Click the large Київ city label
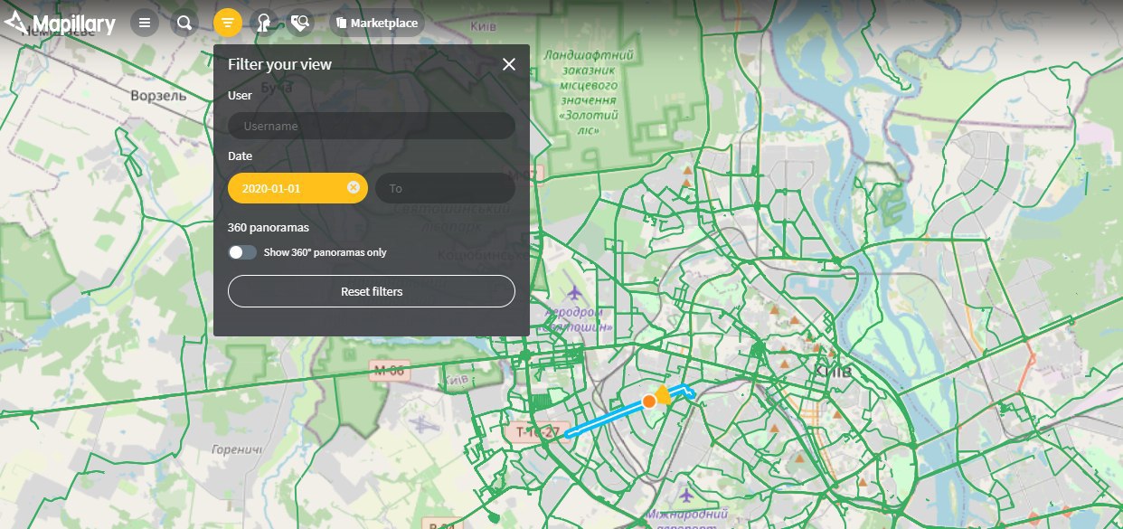 [833, 372]
